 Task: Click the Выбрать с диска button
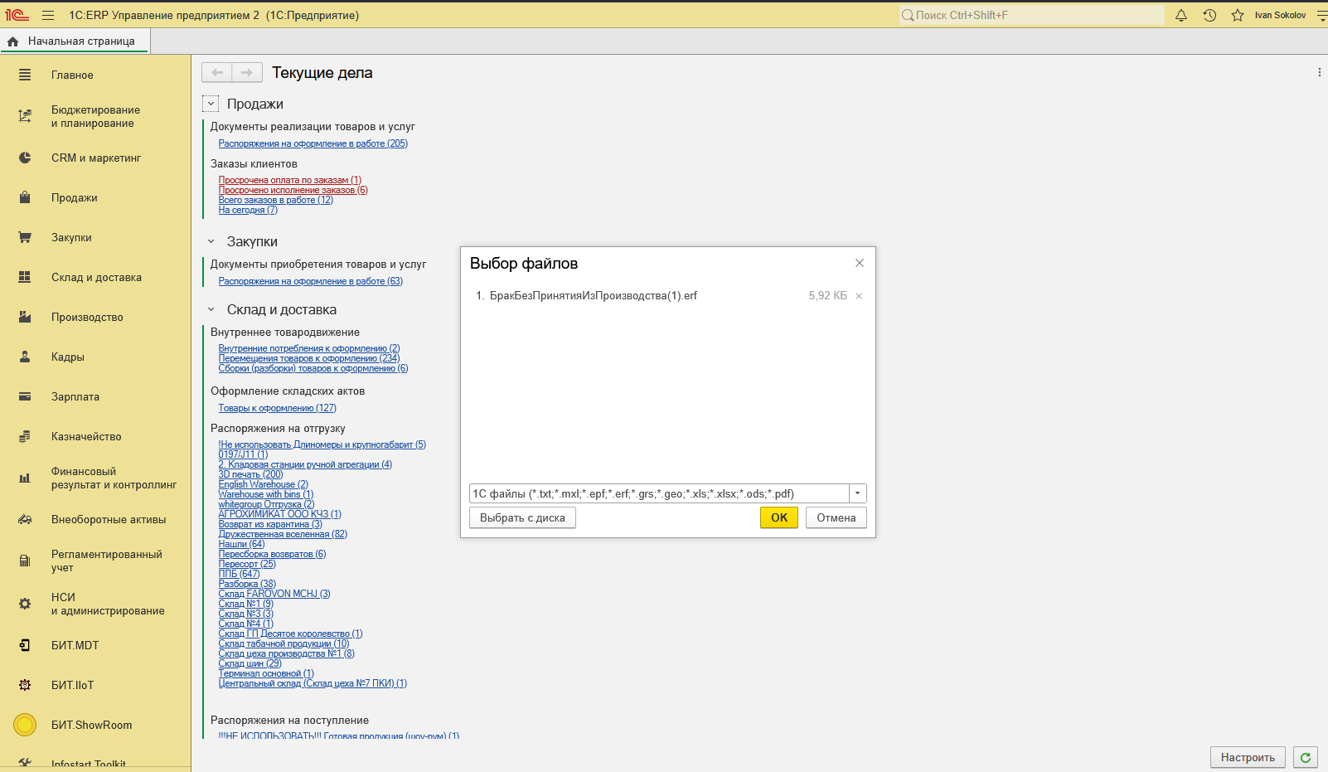(522, 517)
